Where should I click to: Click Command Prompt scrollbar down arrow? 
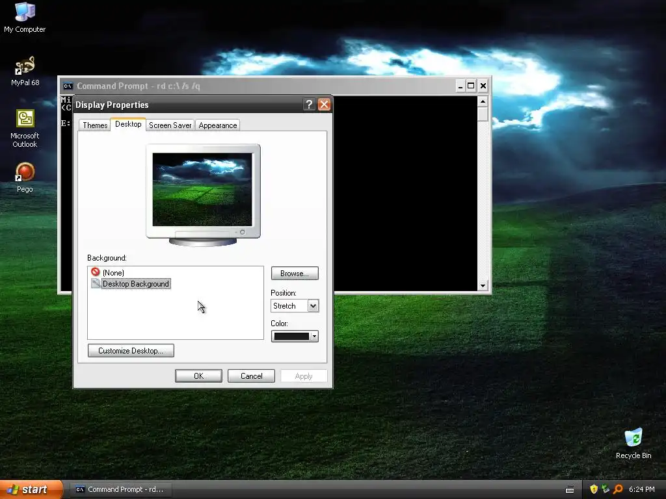[x=483, y=286]
